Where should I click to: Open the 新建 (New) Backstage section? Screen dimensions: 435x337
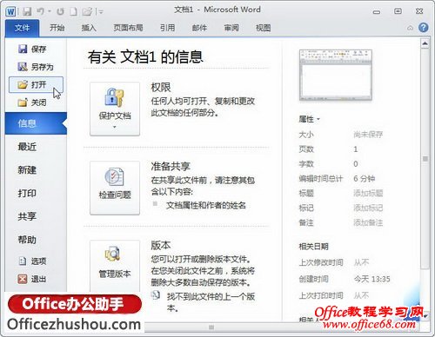[27, 170]
